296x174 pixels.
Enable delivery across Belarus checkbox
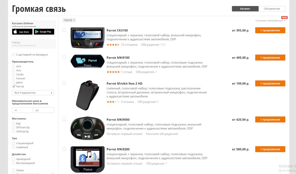pos(13,55)
